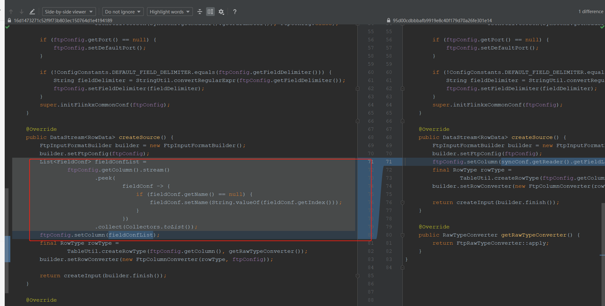605x306 pixels.
Task: Collapse right pane fold marker at line 62
Action: pyautogui.click(x=402, y=89)
